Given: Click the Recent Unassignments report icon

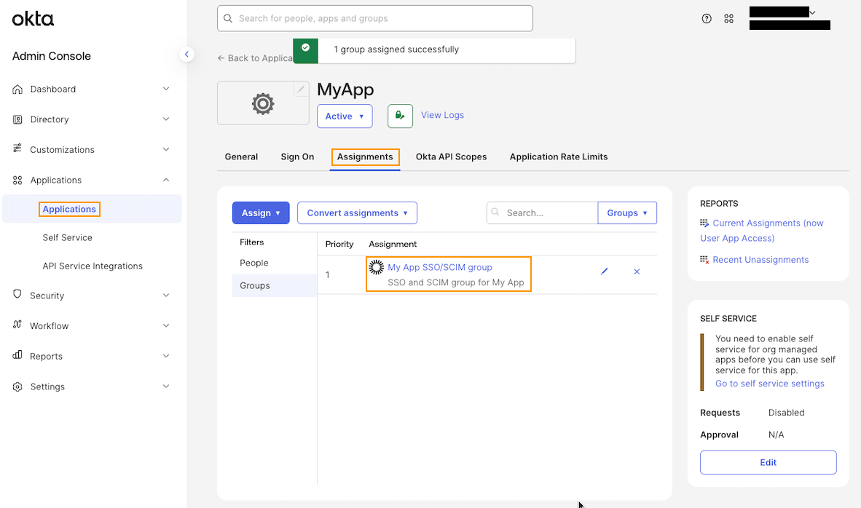Looking at the screenshot, I should 704,260.
